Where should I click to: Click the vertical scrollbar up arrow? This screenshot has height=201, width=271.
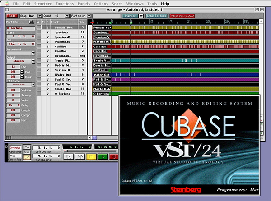click(262, 21)
